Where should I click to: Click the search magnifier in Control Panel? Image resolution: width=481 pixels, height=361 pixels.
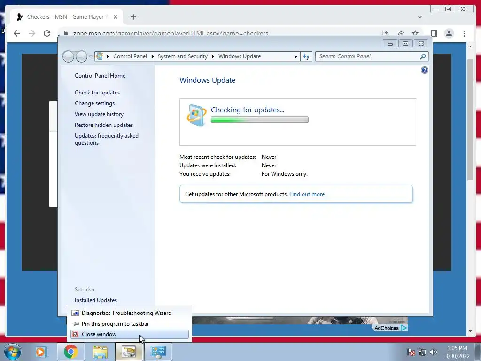(423, 56)
